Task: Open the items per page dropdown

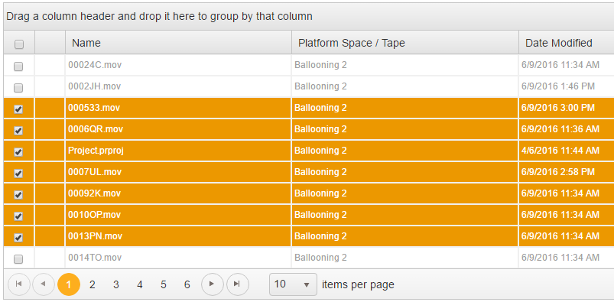Action: [293, 284]
